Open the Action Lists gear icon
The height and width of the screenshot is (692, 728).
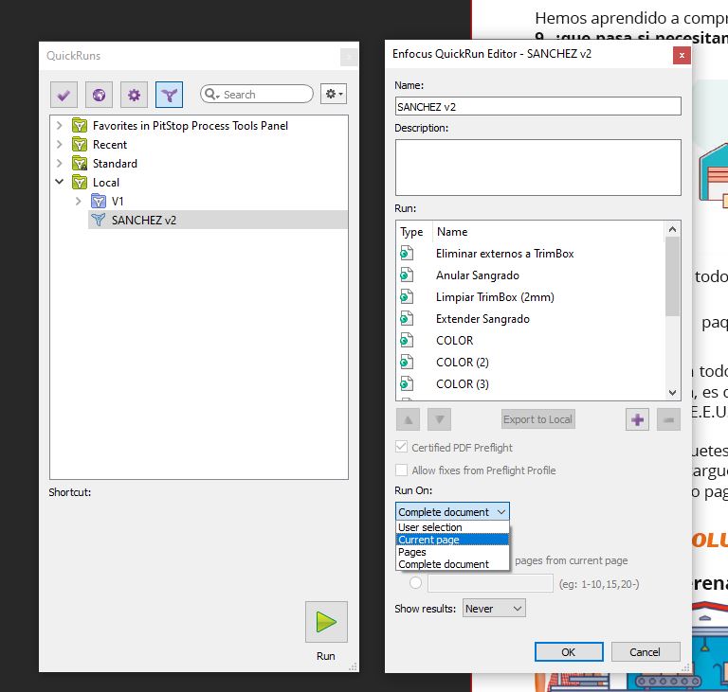135,95
